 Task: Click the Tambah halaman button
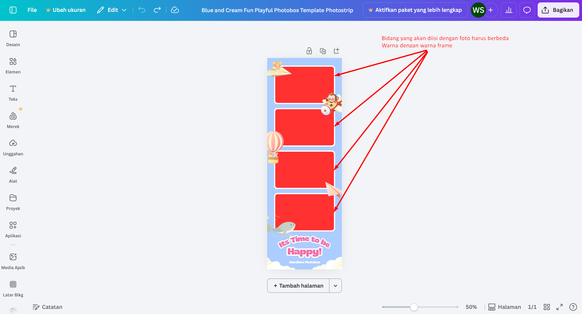click(298, 286)
